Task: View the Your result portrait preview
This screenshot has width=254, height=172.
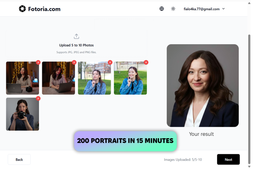Action: pos(203,85)
